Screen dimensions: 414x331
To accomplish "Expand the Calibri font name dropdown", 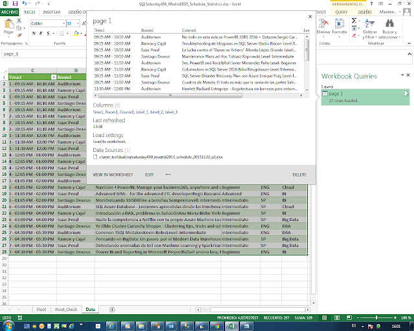I will coord(63,23).
